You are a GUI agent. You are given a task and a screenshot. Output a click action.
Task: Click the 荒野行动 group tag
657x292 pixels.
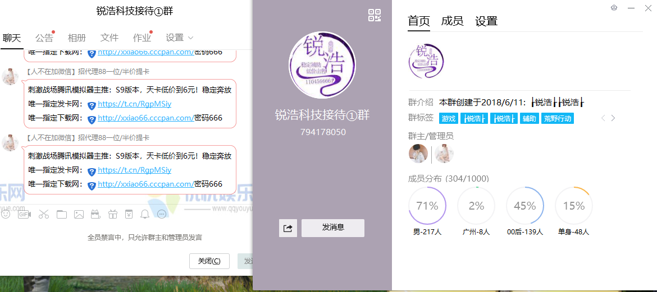(x=558, y=118)
